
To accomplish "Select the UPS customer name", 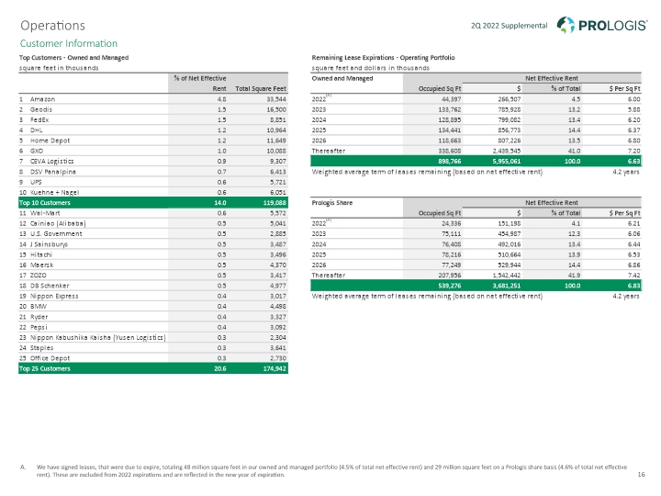I will point(36,182).
